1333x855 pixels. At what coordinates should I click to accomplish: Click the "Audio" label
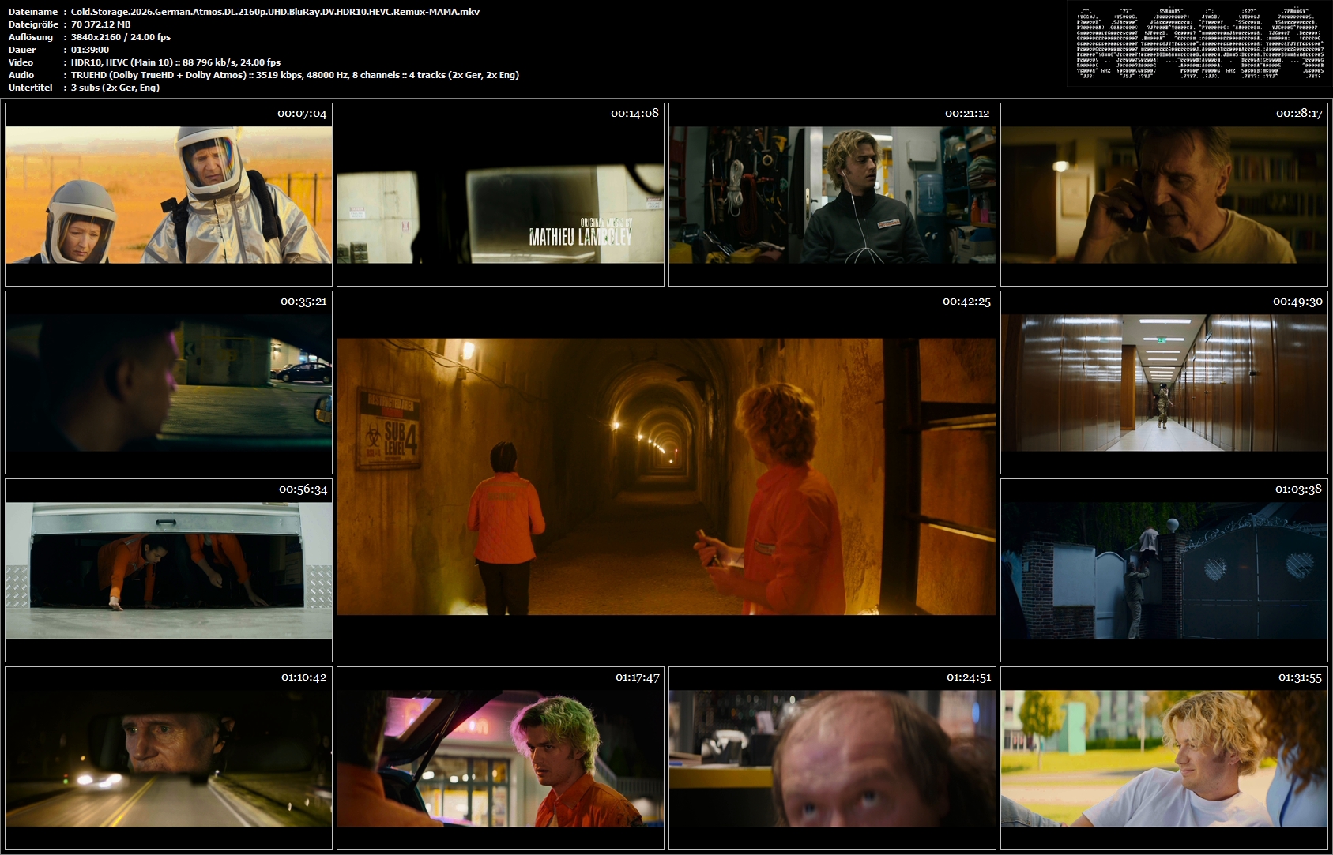point(21,75)
